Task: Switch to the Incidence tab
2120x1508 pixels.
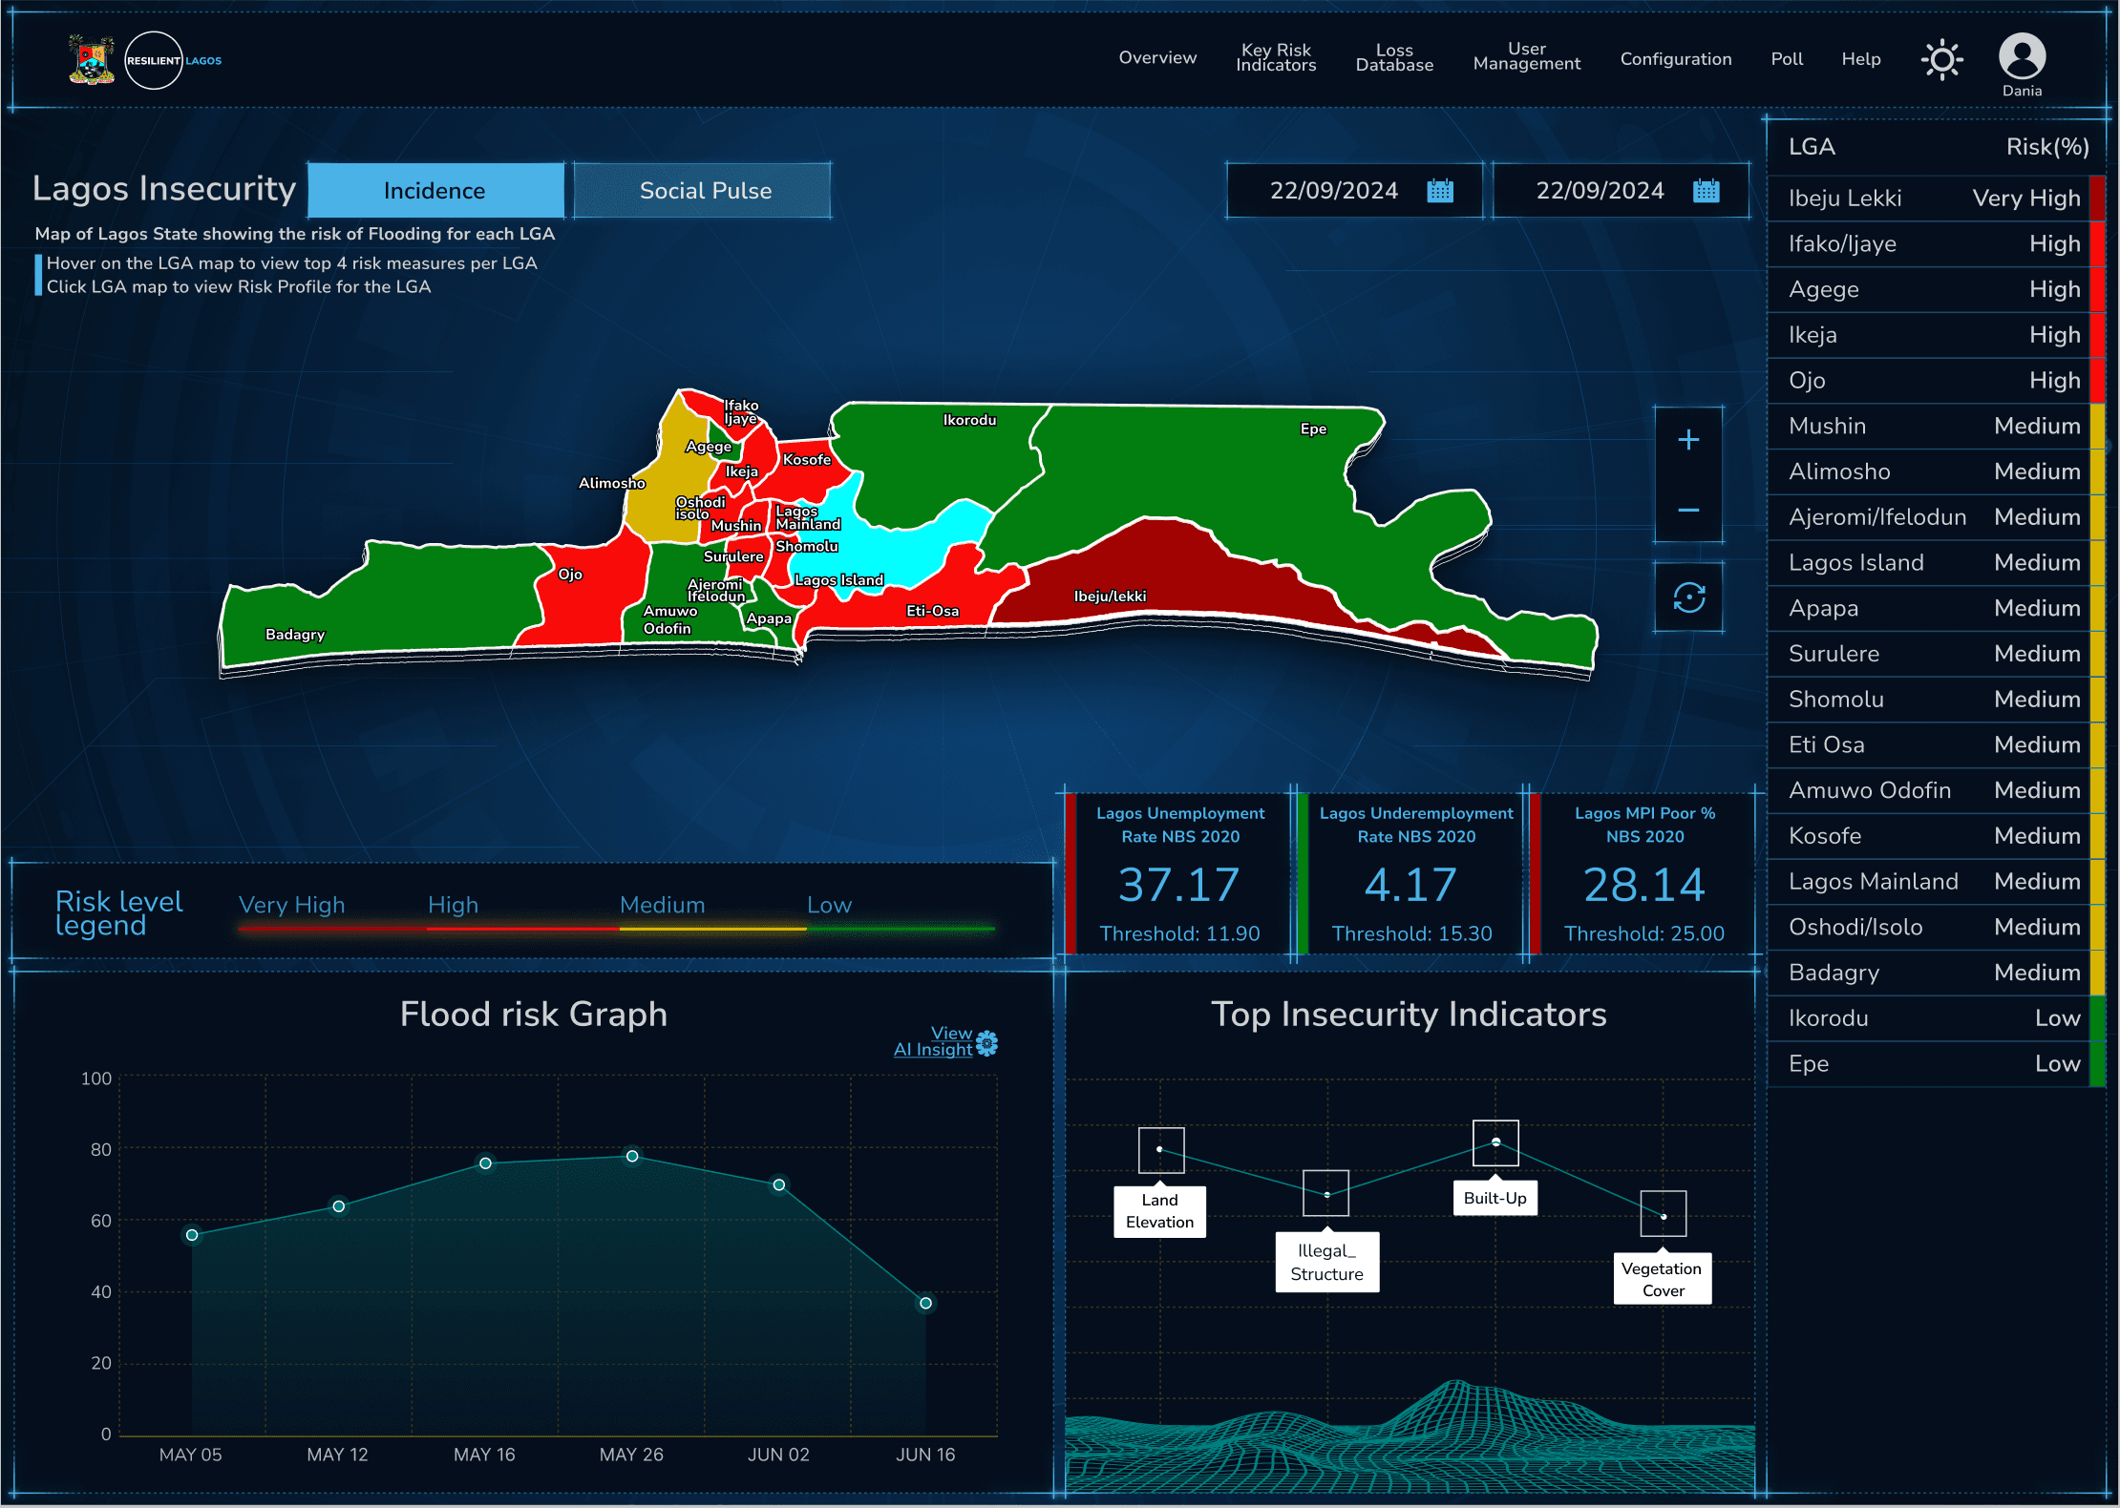Action: [x=435, y=191]
